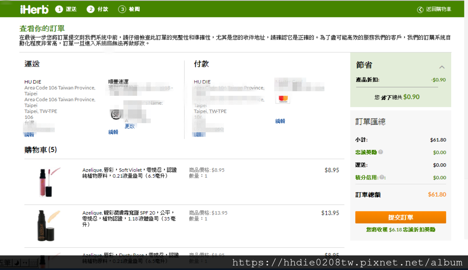
Task: Click the 查看你的訂單 page heading
Action: point(42,29)
